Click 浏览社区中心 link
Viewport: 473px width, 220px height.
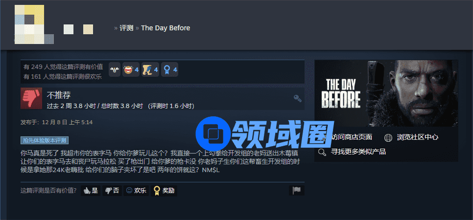point(418,137)
